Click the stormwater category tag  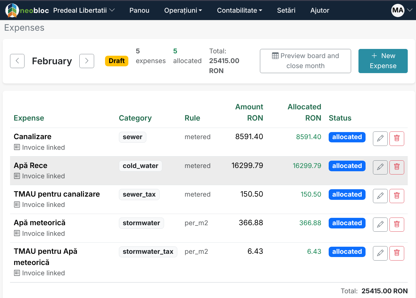pyautogui.click(x=141, y=223)
